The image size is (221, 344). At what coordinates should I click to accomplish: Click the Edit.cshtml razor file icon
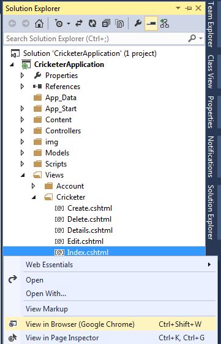(x=59, y=241)
